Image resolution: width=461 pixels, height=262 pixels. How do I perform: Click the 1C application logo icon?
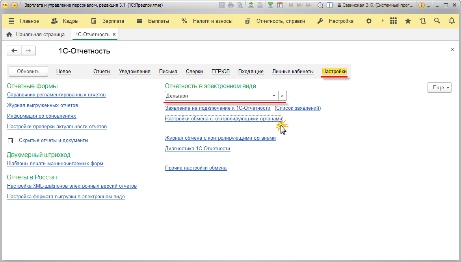tap(5, 5)
